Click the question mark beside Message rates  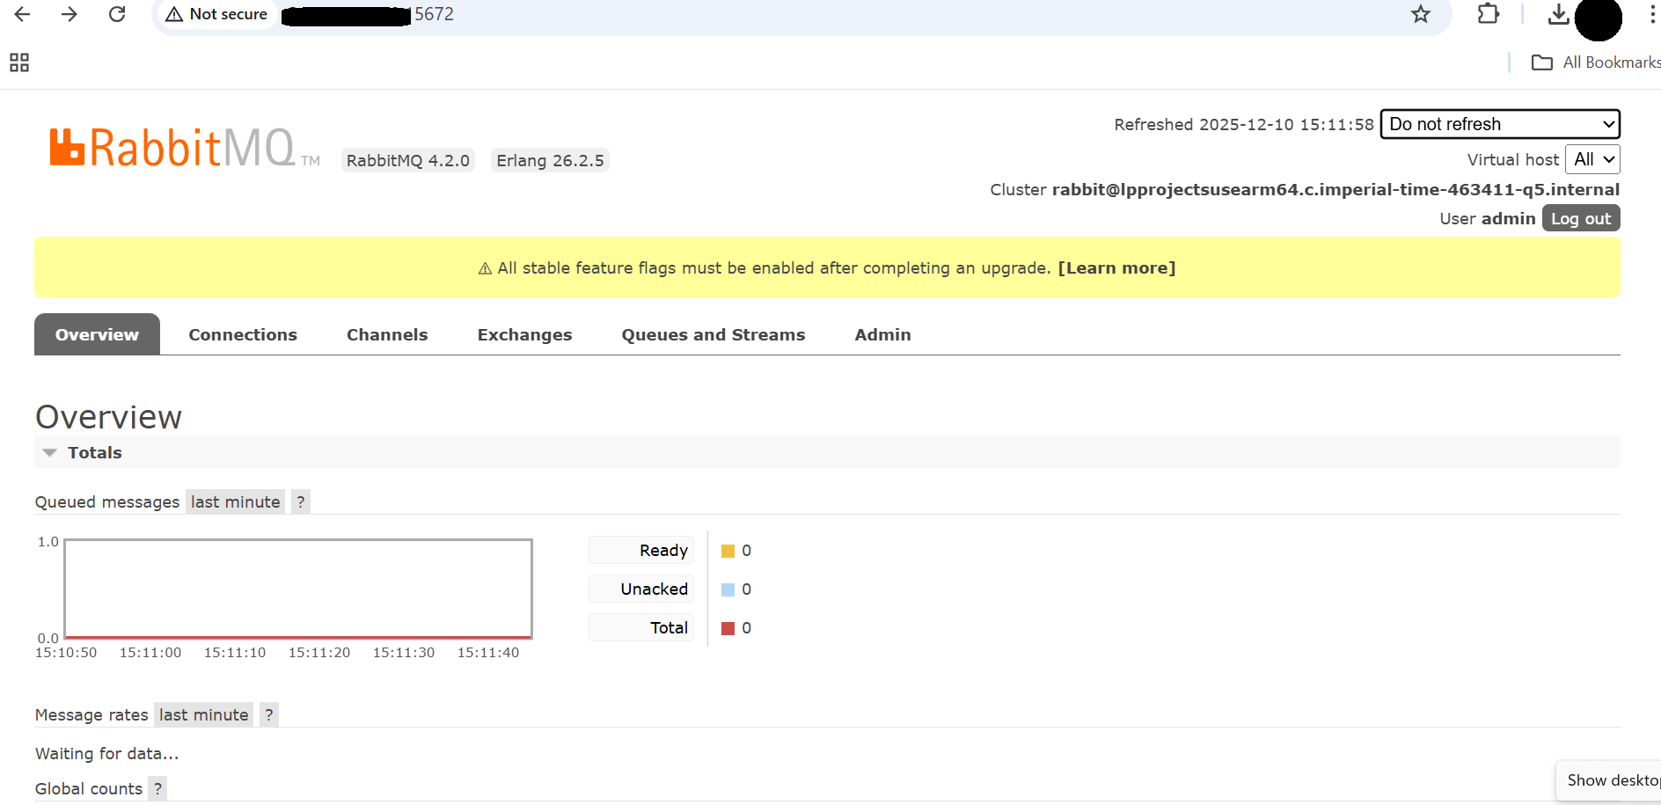268,714
